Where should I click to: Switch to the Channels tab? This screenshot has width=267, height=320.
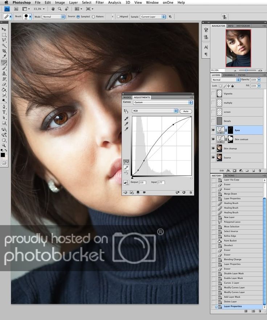(229, 75)
